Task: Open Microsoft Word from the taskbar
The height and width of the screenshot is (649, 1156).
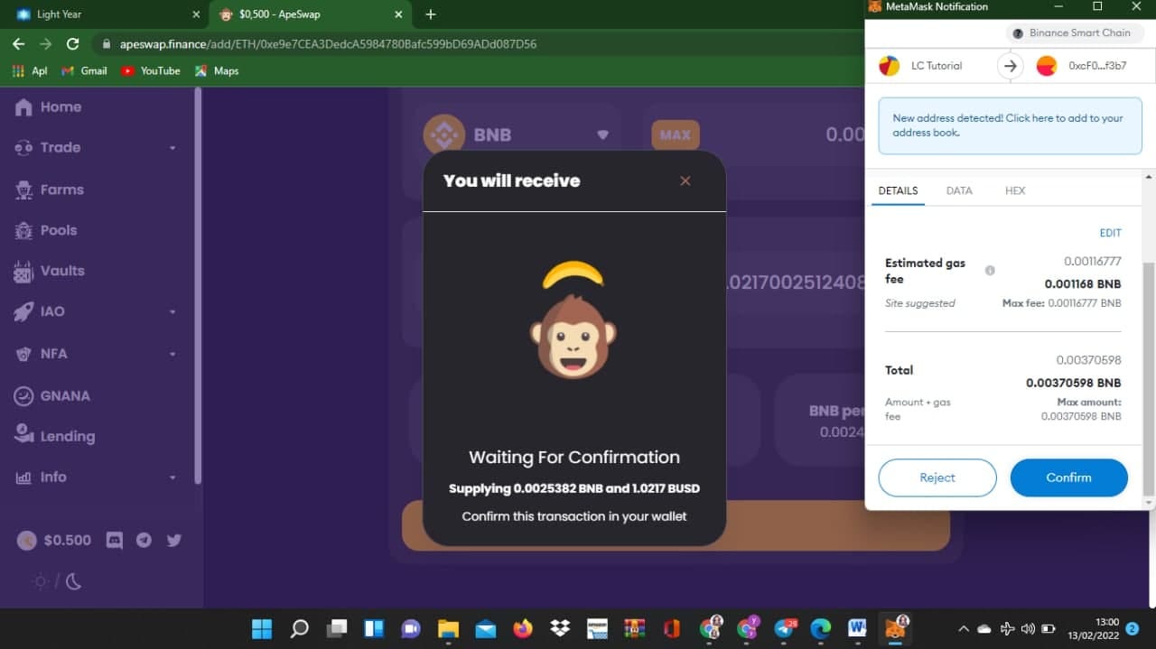Action: click(x=857, y=628)
